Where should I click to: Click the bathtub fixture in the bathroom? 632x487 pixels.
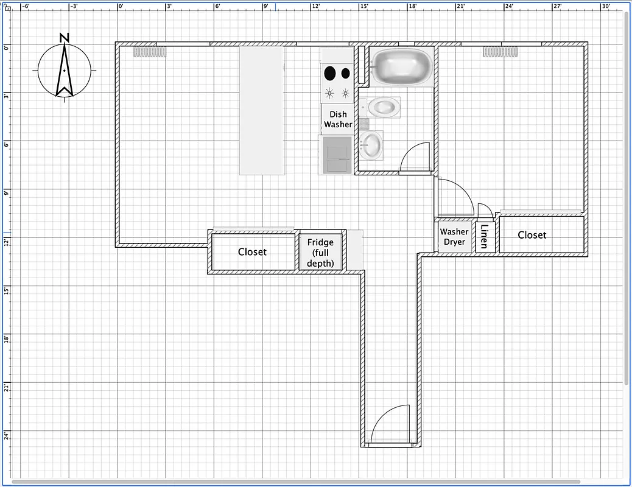[400, 67]
